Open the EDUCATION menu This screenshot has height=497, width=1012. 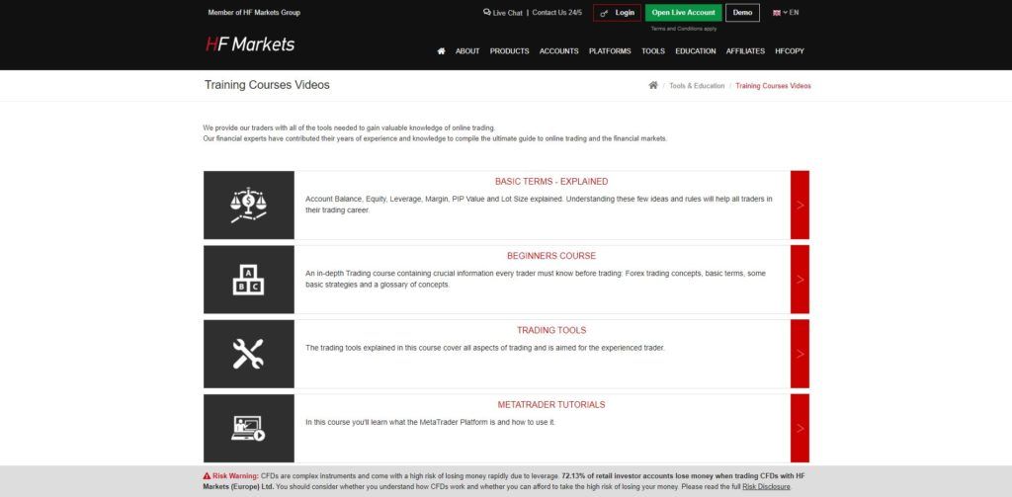(x=696, y=51)
